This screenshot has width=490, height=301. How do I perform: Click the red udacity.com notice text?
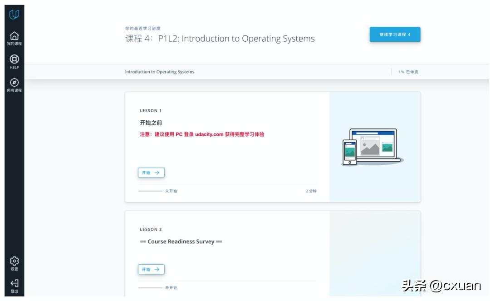202,134
